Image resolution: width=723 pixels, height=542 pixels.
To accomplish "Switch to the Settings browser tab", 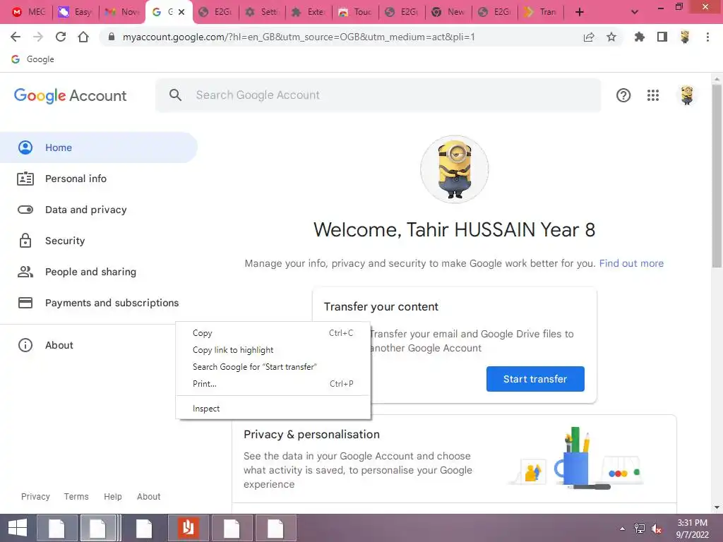I will tap(262, 12).
